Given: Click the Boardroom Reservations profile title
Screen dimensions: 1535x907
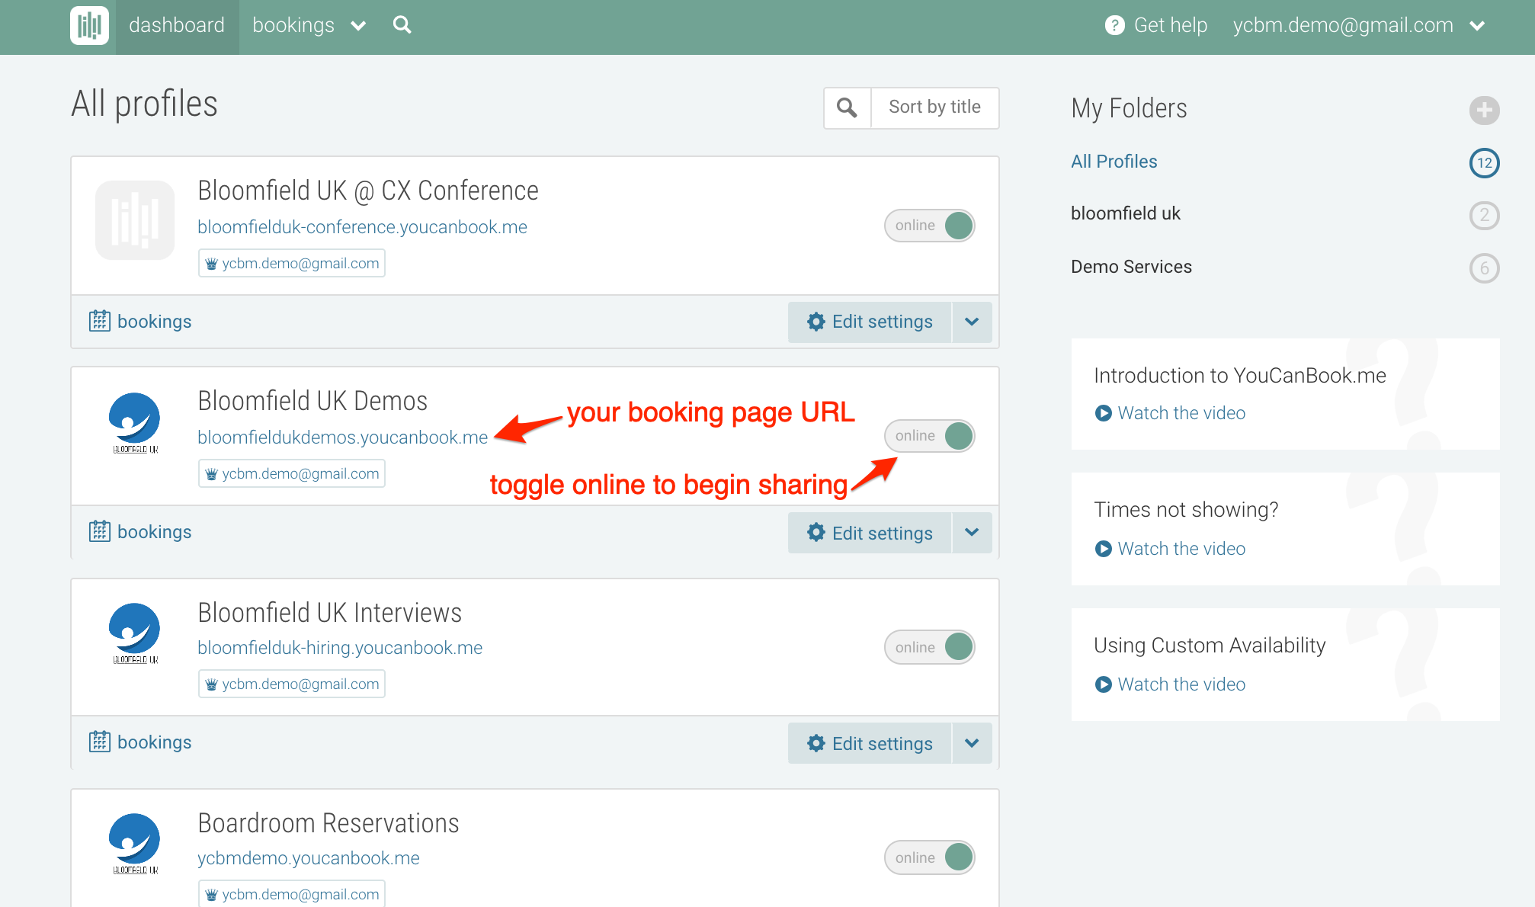Looking at the screenshot, I should [x=328, y=823].
